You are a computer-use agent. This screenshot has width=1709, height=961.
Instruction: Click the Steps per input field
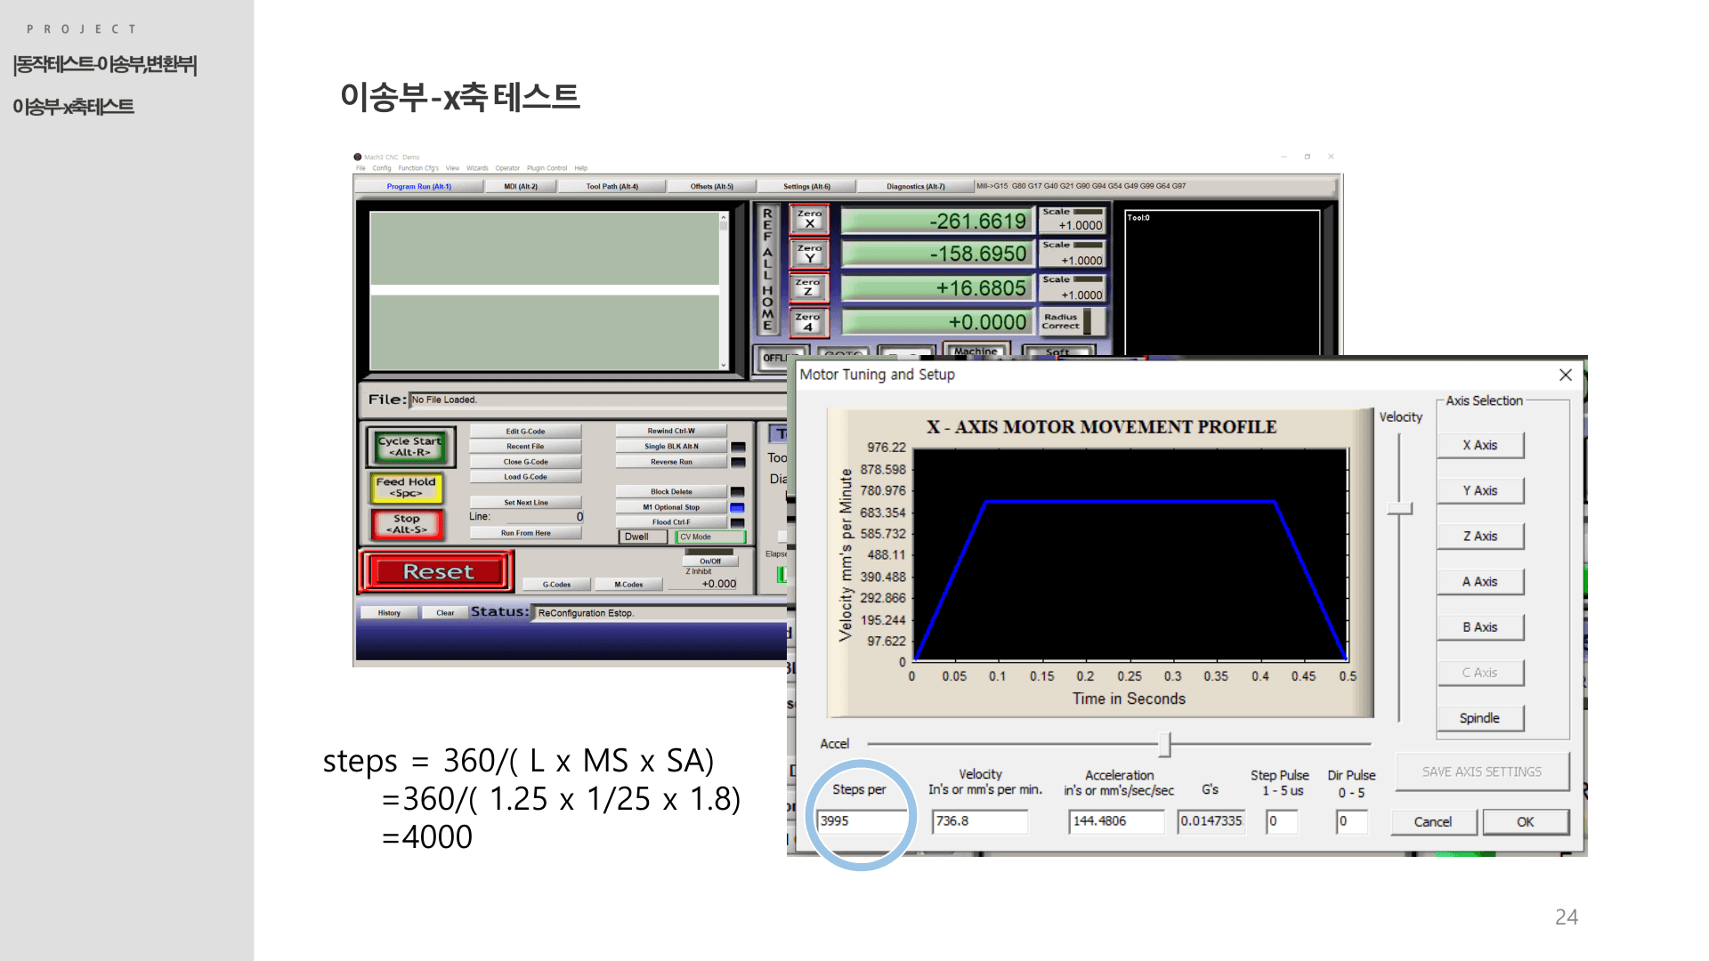(860, 820)
